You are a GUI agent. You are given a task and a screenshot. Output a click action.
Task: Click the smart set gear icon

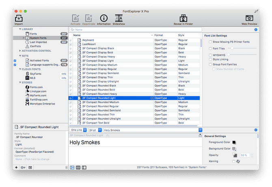coord(23,167)
